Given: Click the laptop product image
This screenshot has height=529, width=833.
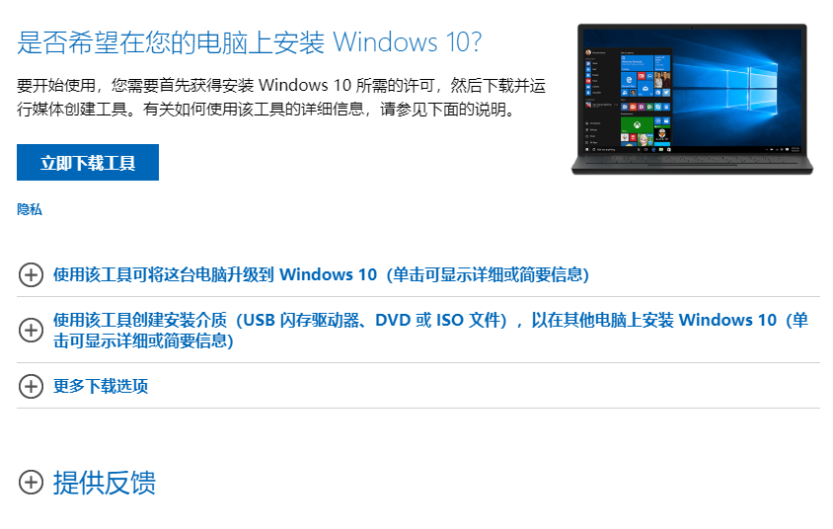Looking at the screenshot, I should (x=692, y=99).
